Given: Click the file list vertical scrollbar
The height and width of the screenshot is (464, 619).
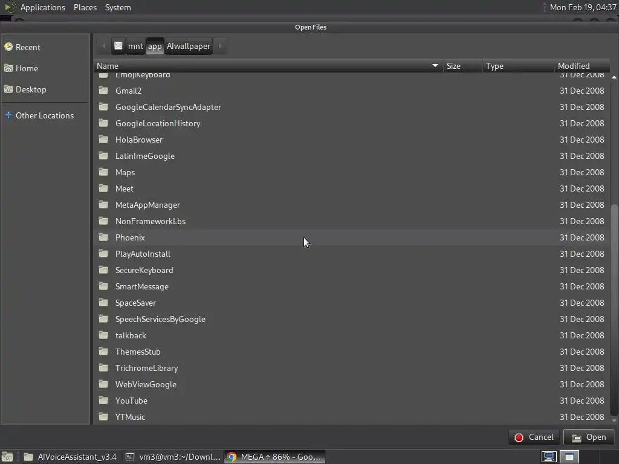Looking at the screenshot, I should click(x=614, y=310).
